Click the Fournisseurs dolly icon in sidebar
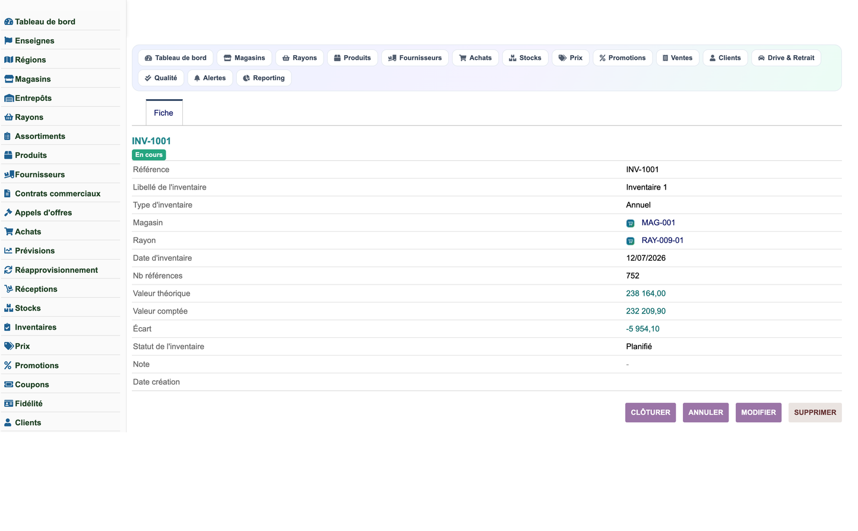The height and width of the screenshot is (531, 858). pos(9,175)
